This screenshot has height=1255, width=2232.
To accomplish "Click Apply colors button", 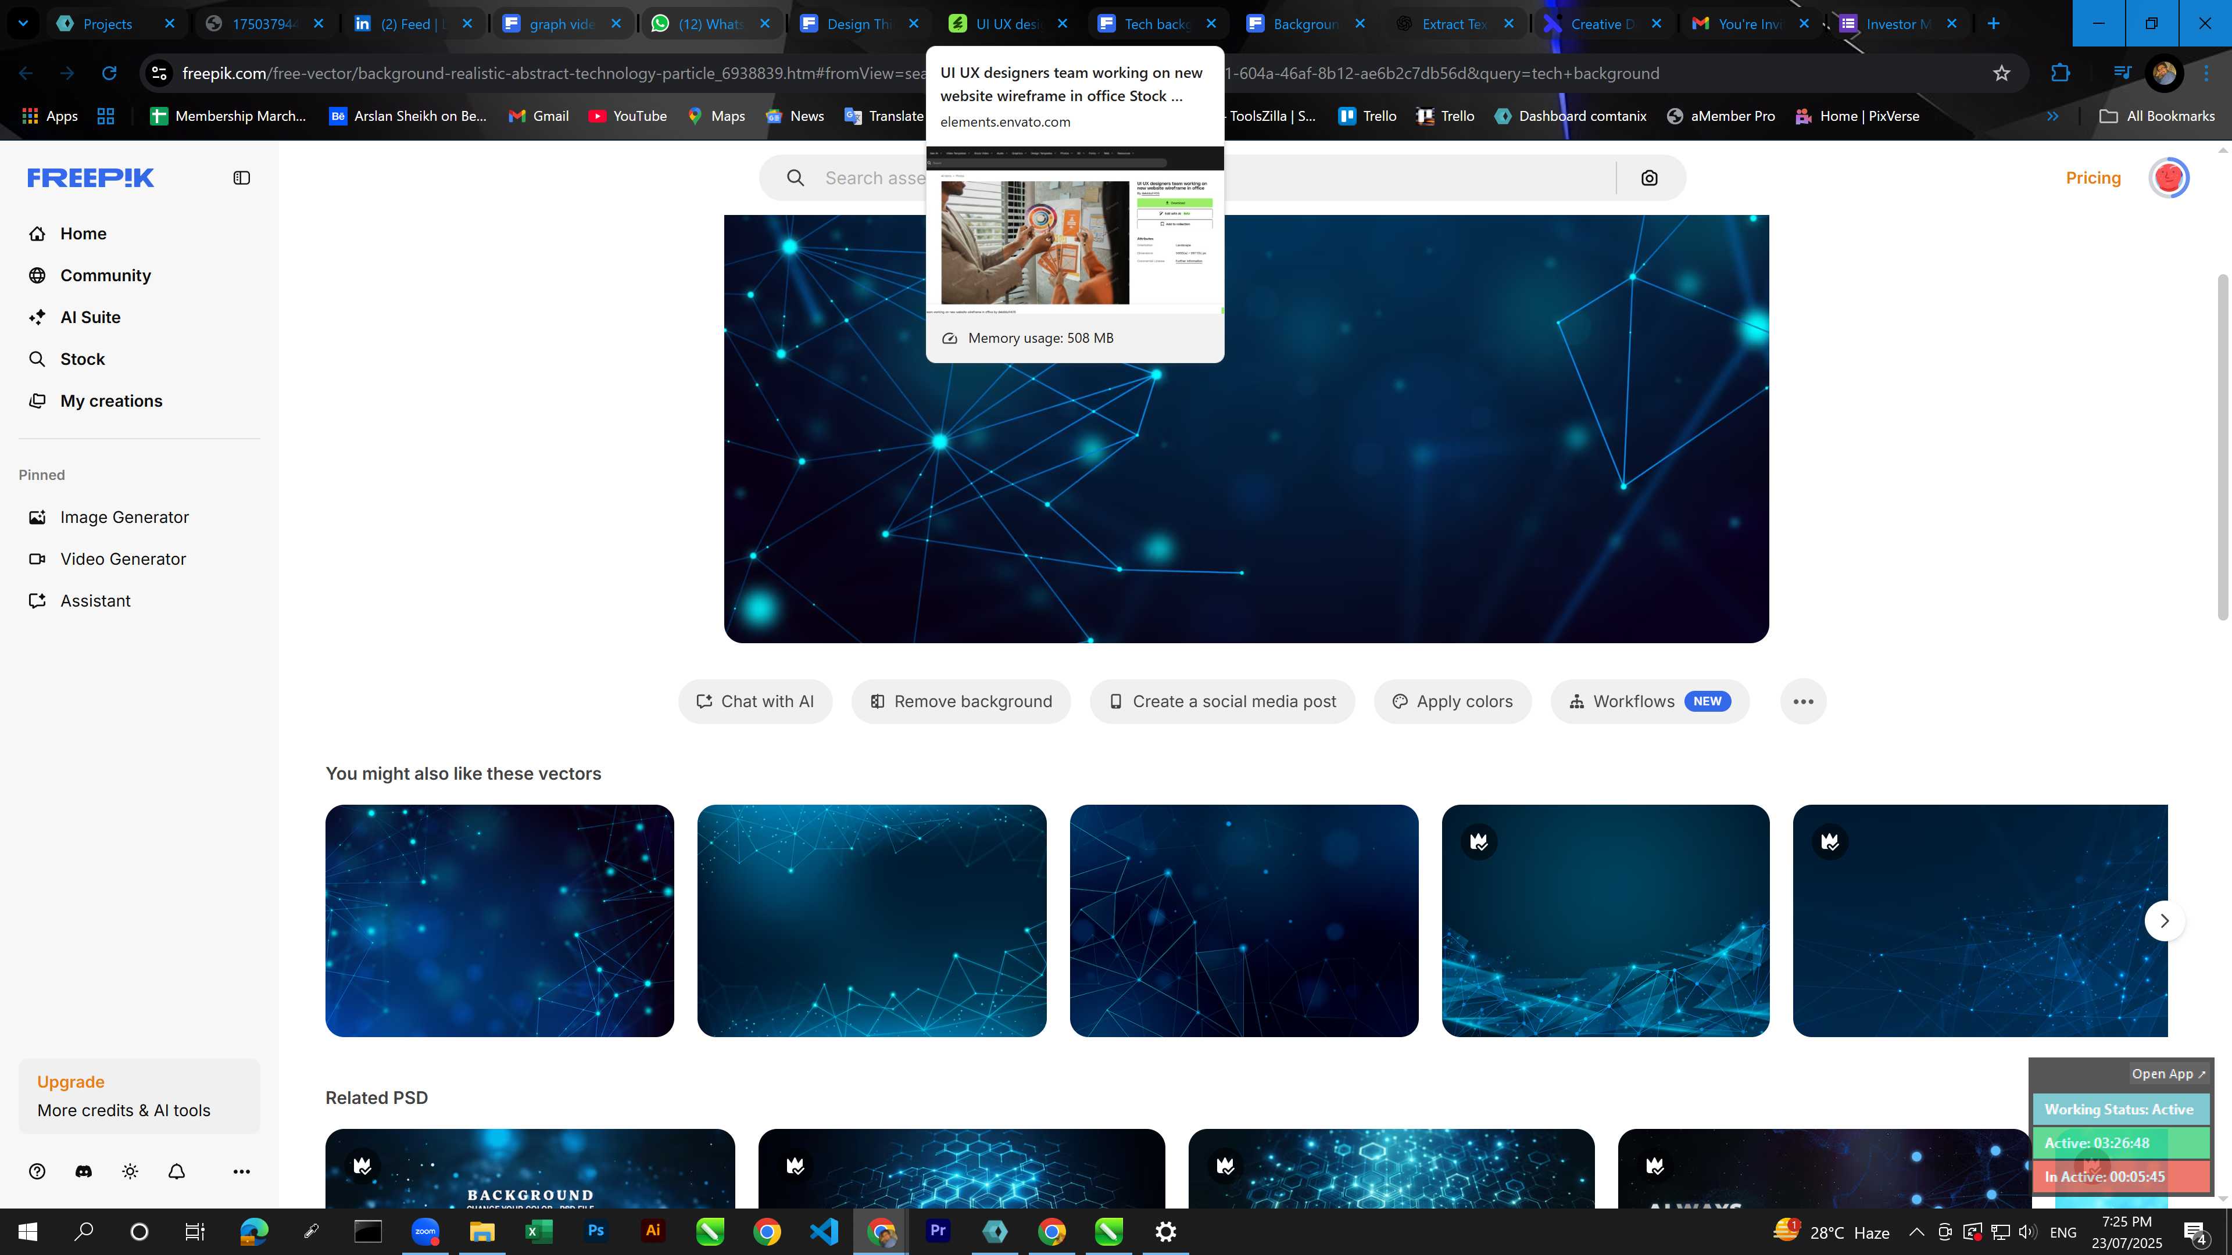I will (1452, 701).
